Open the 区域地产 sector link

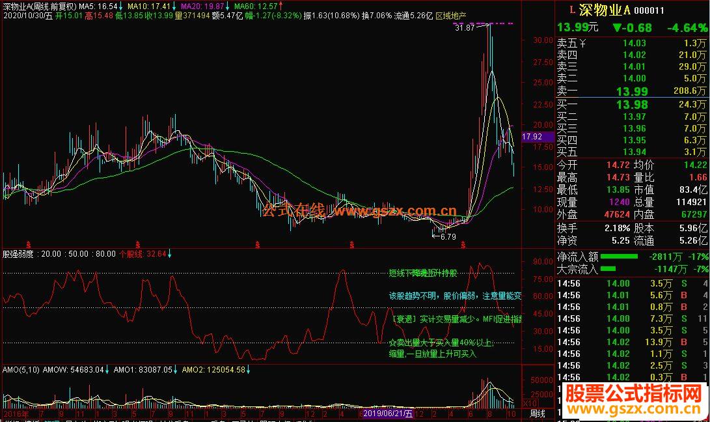pos(450,16)
